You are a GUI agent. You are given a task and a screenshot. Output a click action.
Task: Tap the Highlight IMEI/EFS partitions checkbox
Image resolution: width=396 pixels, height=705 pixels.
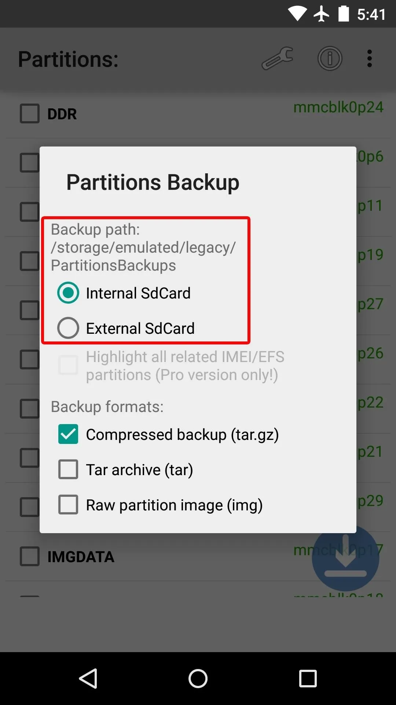[x=68, y=365]
